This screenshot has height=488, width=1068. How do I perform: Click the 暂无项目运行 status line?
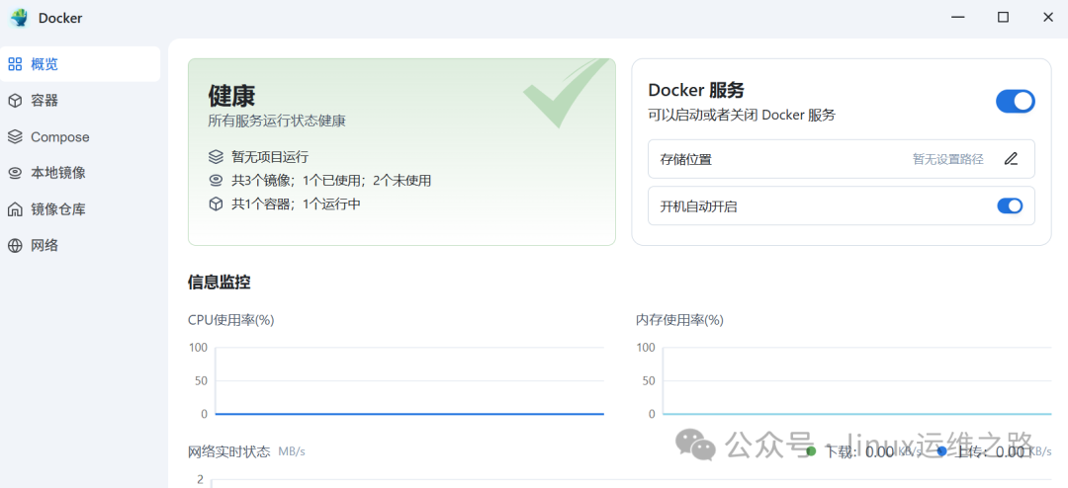[x=270, y=157]
